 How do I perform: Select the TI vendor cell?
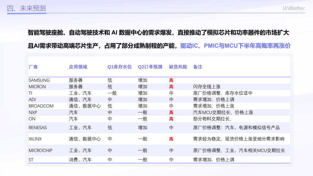point(30,93)
